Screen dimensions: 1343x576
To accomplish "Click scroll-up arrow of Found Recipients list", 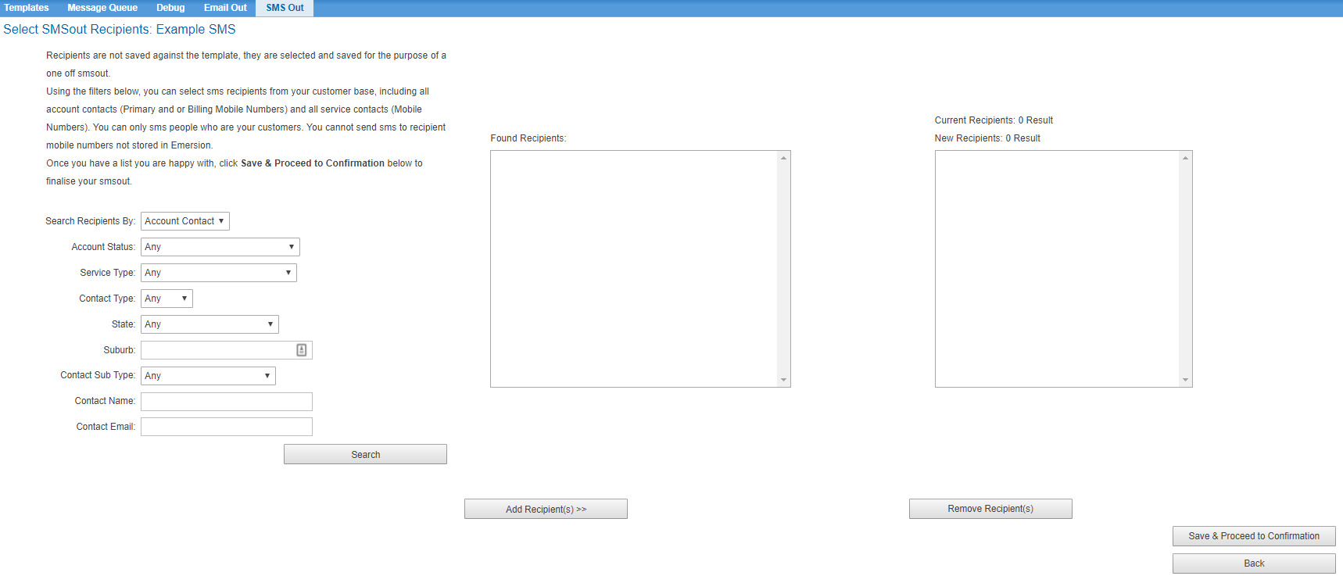I will [x=783, y=159].
